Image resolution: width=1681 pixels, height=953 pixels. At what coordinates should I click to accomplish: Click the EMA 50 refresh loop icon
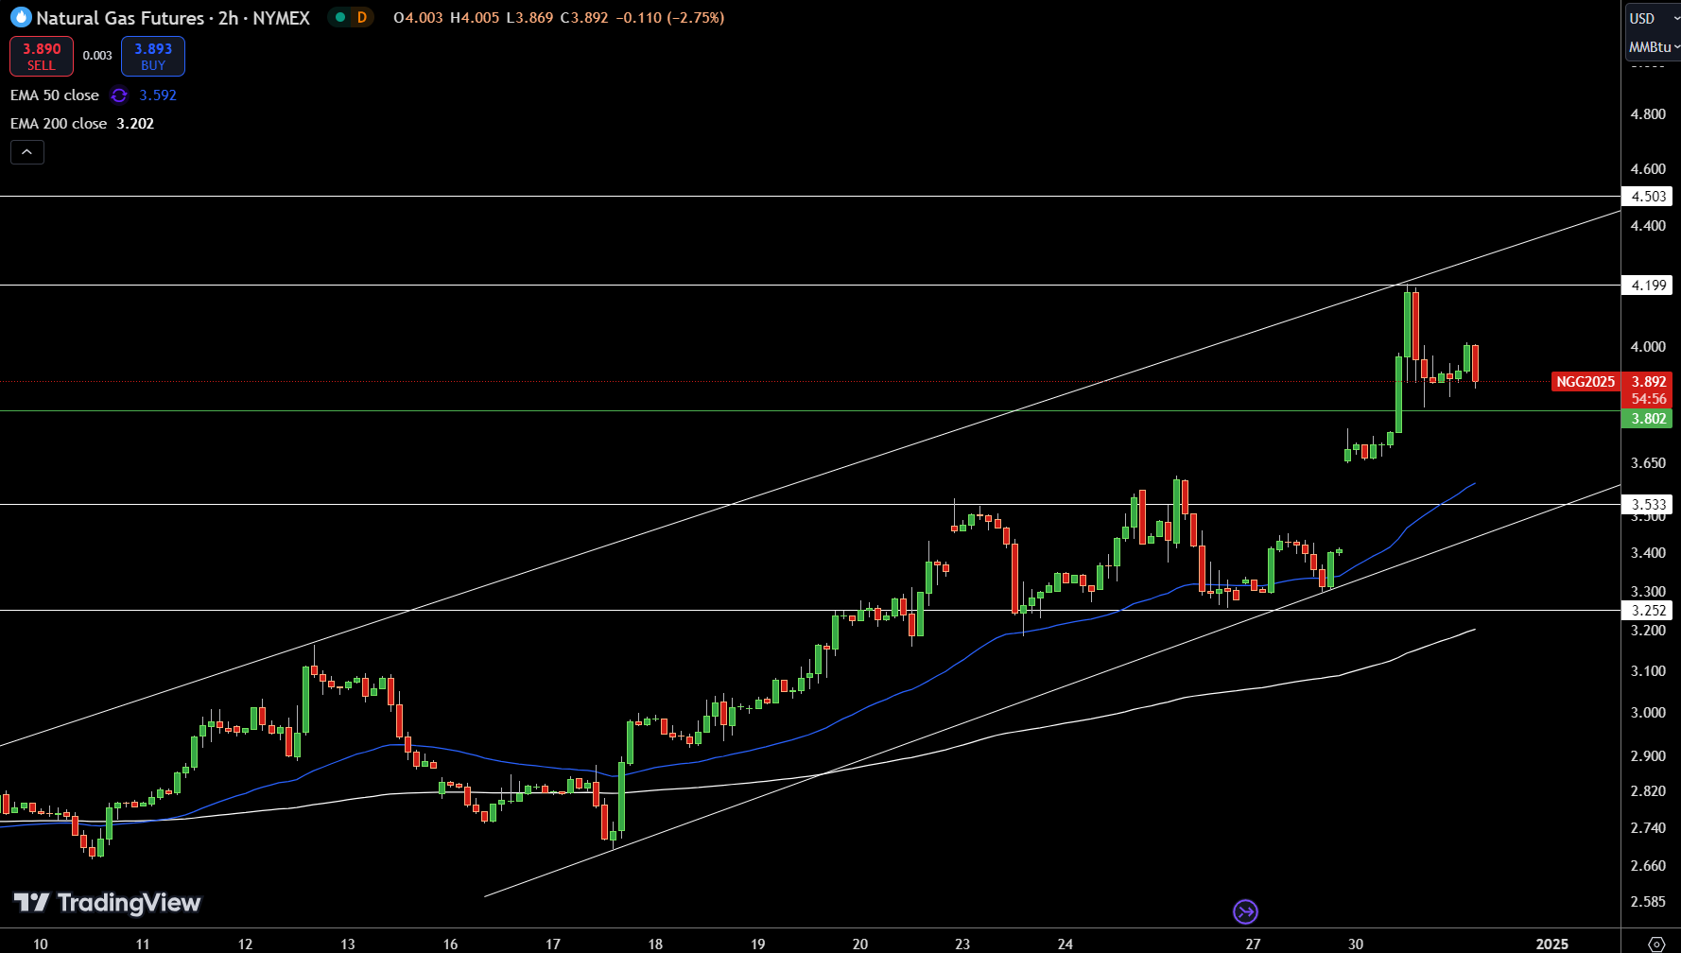coord(119,95)
